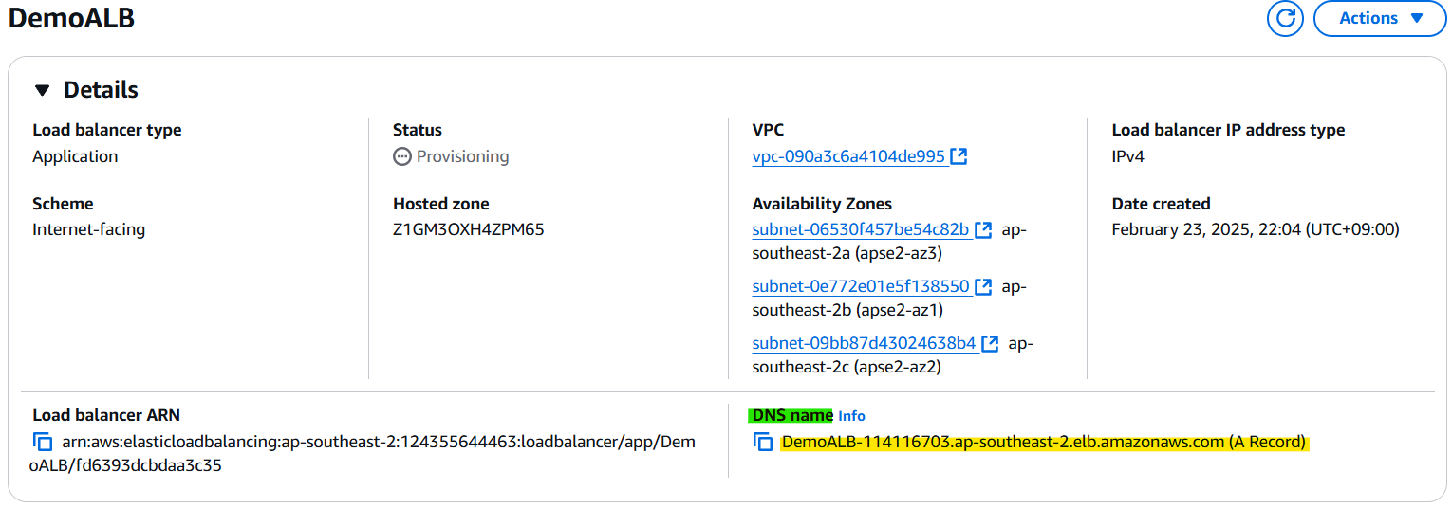This screenshot has width=1452, height=508.
Task: Select the DNS name DemoALB-114116703 text
Action: point(1044,442)
